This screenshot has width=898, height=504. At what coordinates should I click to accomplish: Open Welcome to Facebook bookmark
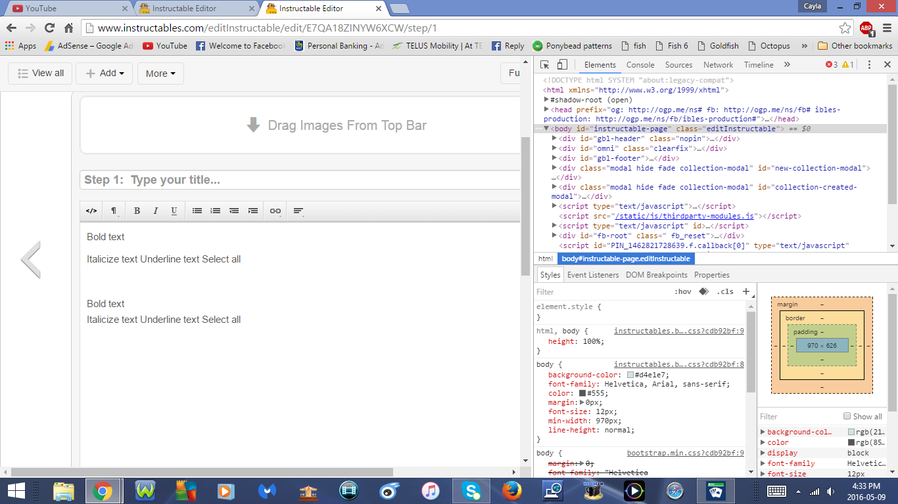[x=240, y=46]
